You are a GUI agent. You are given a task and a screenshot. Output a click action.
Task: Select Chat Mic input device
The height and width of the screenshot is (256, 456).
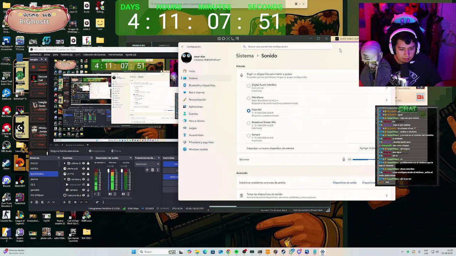[x=249, y=111]
